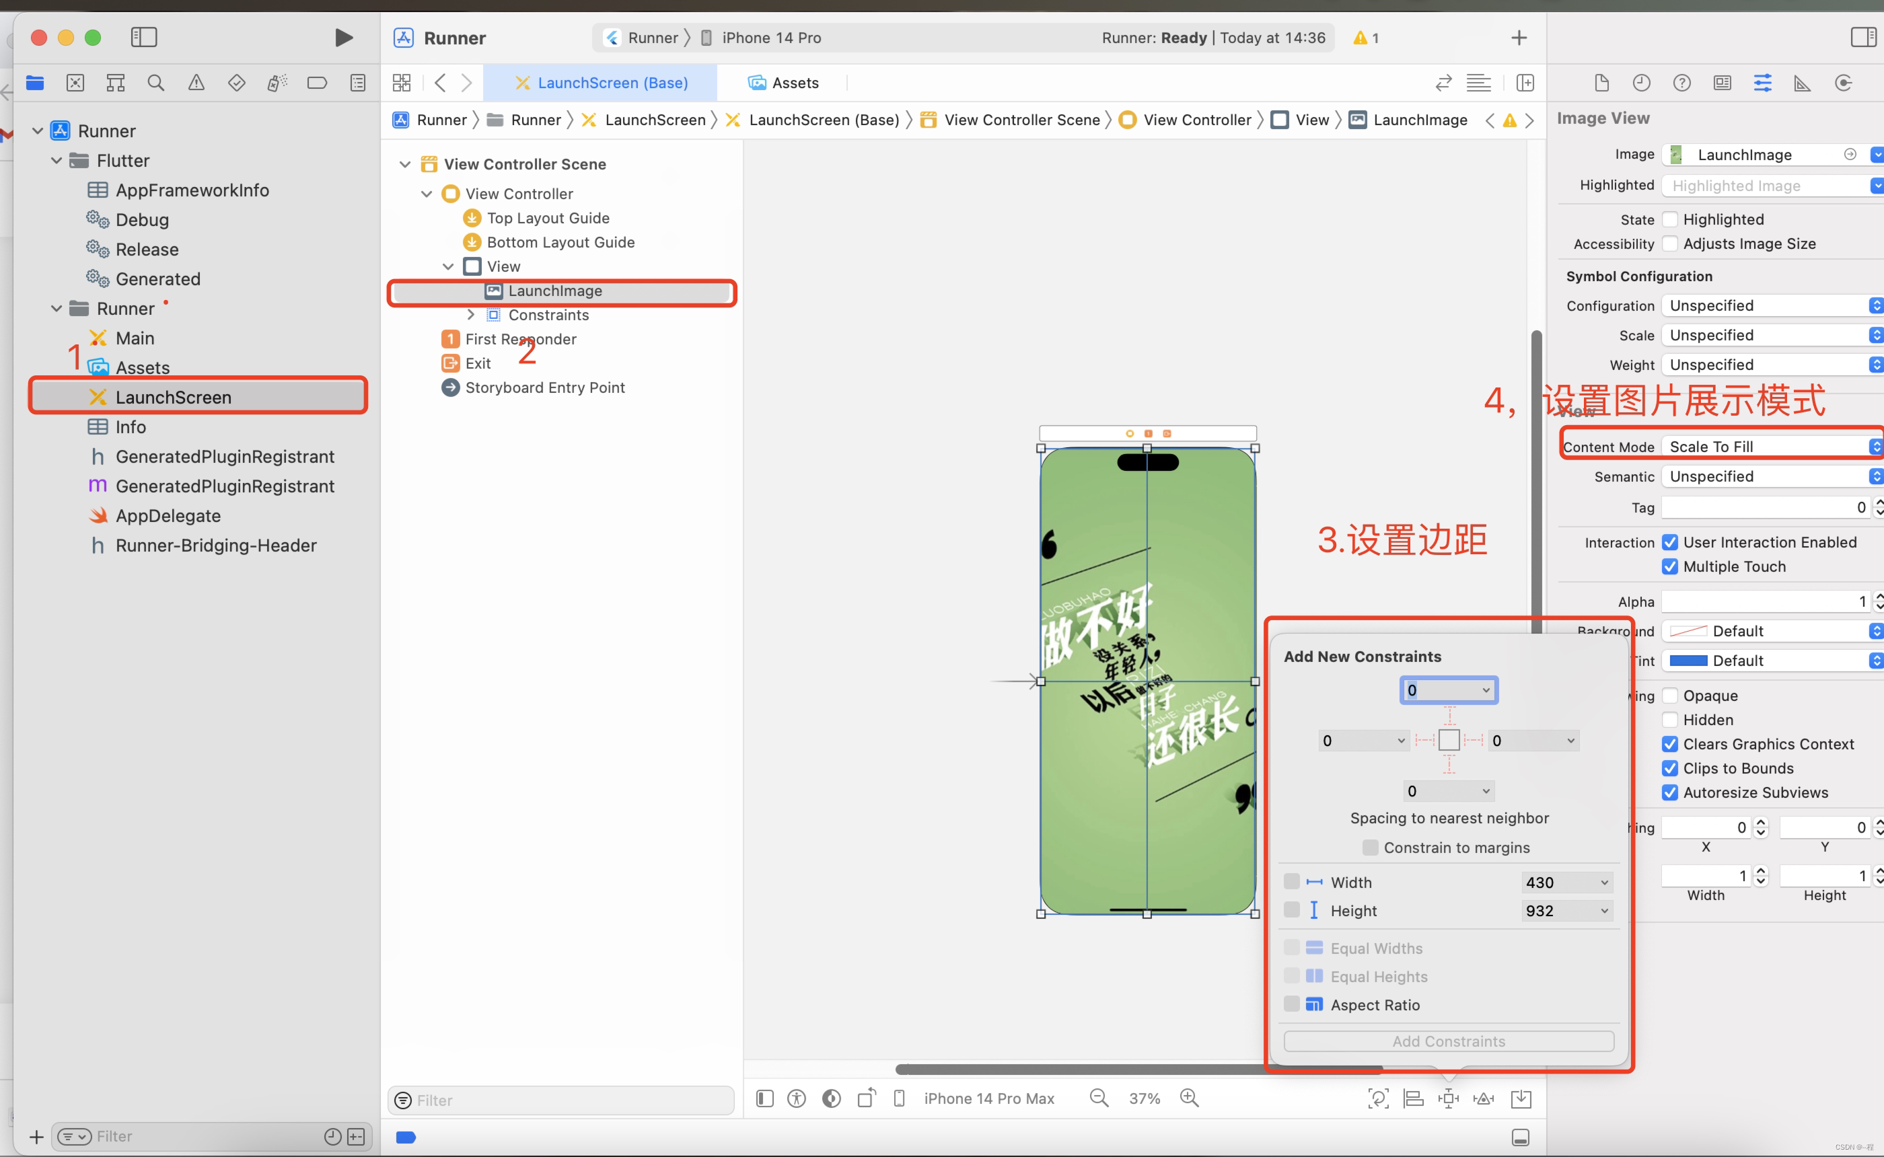This screenshot has width=1884, height=1157.
Task: Open the find navigator magnifier icon
Action: coord(156,83)
